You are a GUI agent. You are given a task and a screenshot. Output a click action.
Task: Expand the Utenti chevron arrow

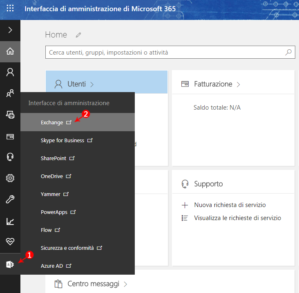pos(92,84)
